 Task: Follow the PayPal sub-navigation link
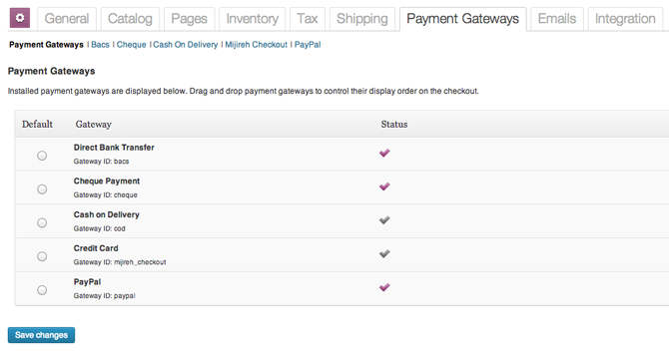click(x=308, y=45)
